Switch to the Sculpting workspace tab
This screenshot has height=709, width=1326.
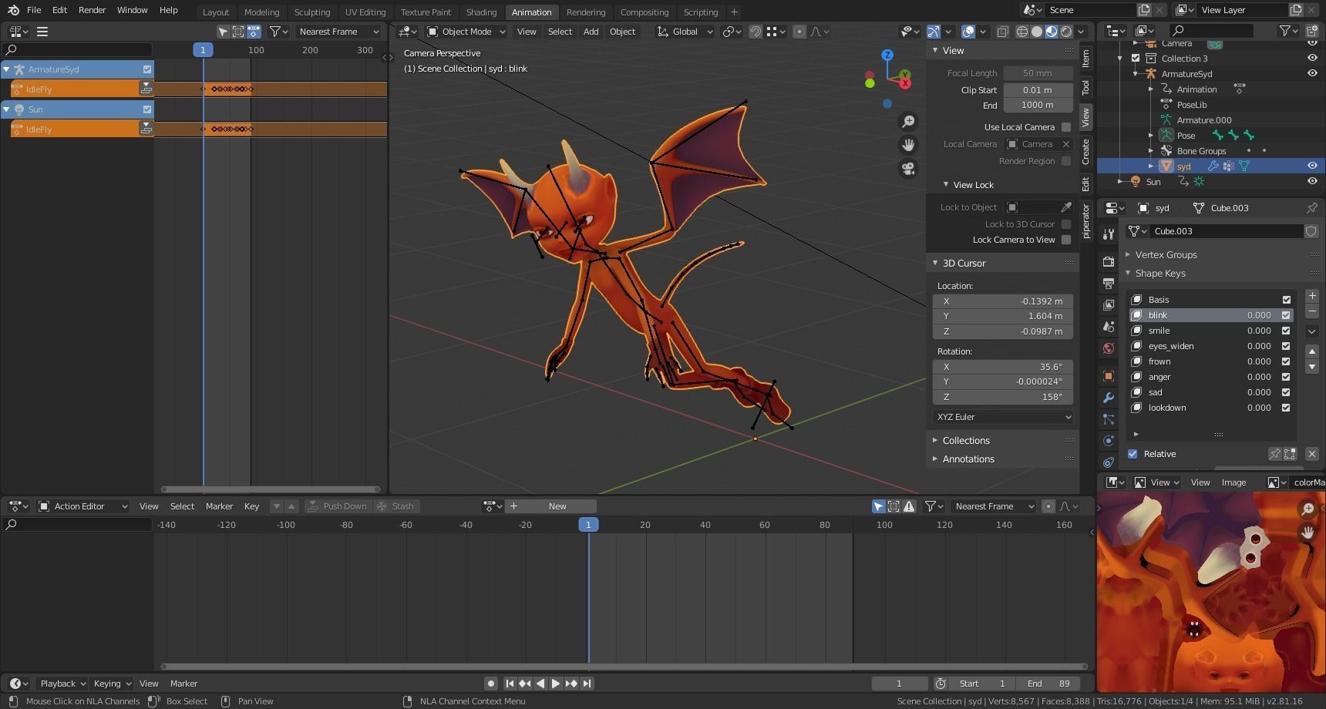tap(312, 12)
